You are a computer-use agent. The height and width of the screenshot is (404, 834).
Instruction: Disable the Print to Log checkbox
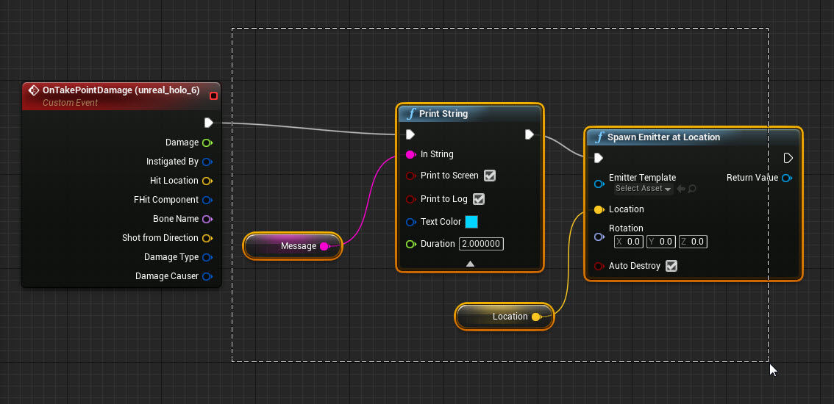[479, 199]
